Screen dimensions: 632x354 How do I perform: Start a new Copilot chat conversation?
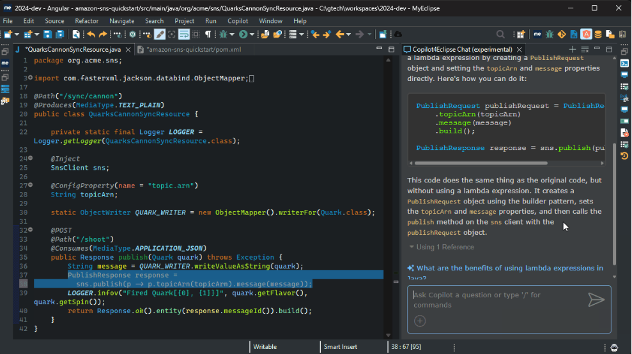pos(572,49)
